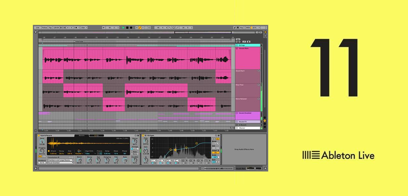Select the next Convolution IR arrow
The height and width of the screenshot is (196, 408).
[x=72, y=157]
